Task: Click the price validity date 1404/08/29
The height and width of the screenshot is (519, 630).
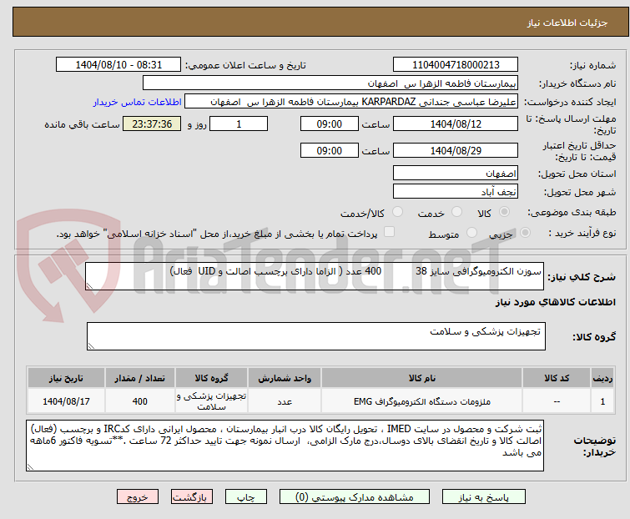Action: 456,150
